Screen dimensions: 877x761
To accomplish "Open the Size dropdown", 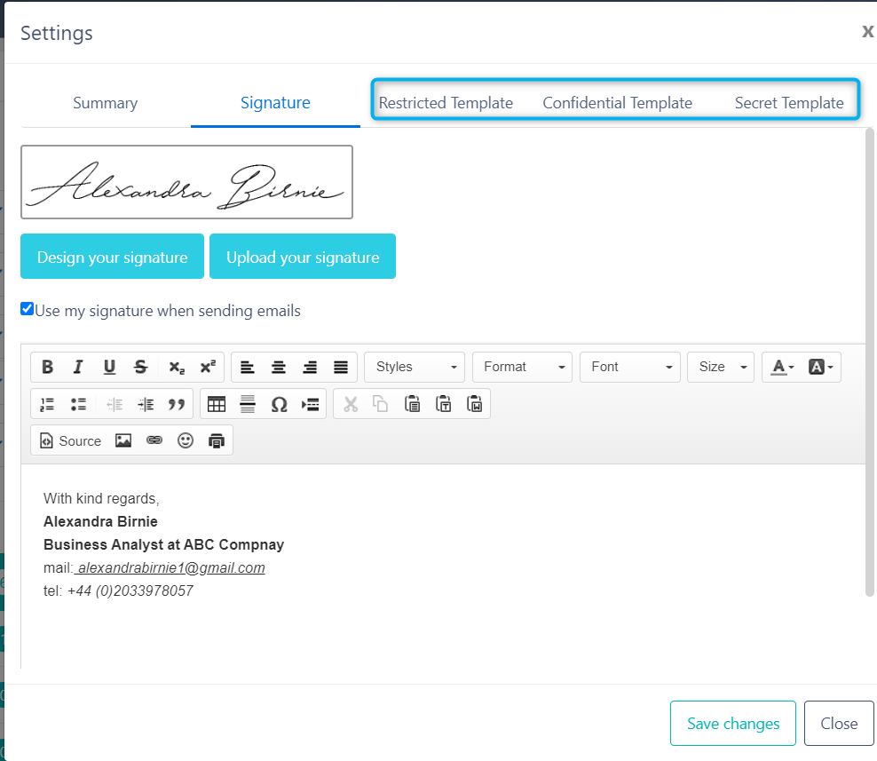I will [721, 367].
